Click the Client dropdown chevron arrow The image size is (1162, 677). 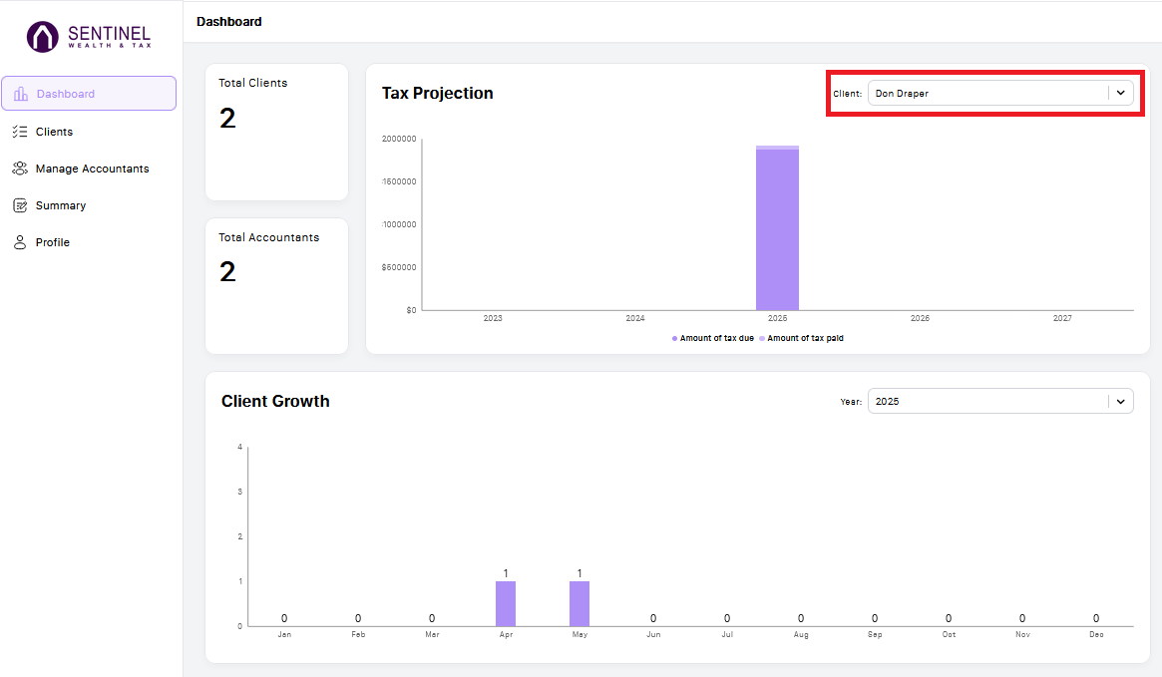point(1120,94)
